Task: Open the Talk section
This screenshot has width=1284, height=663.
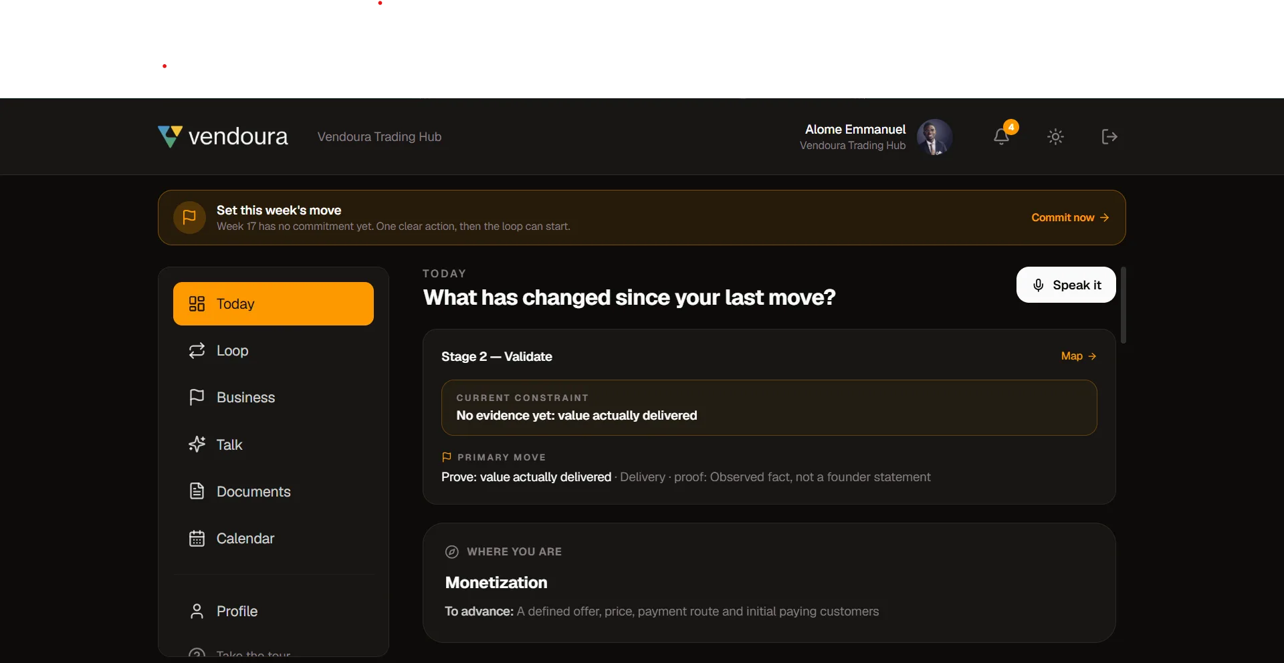Action: (274, 444)
